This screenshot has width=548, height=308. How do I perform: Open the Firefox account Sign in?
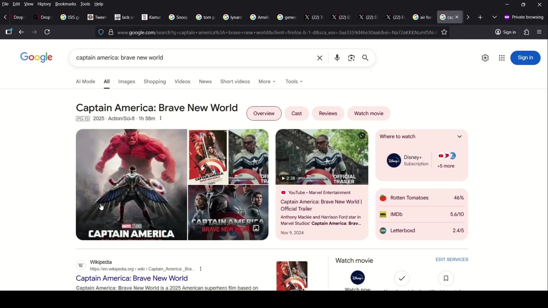[506, 32]
